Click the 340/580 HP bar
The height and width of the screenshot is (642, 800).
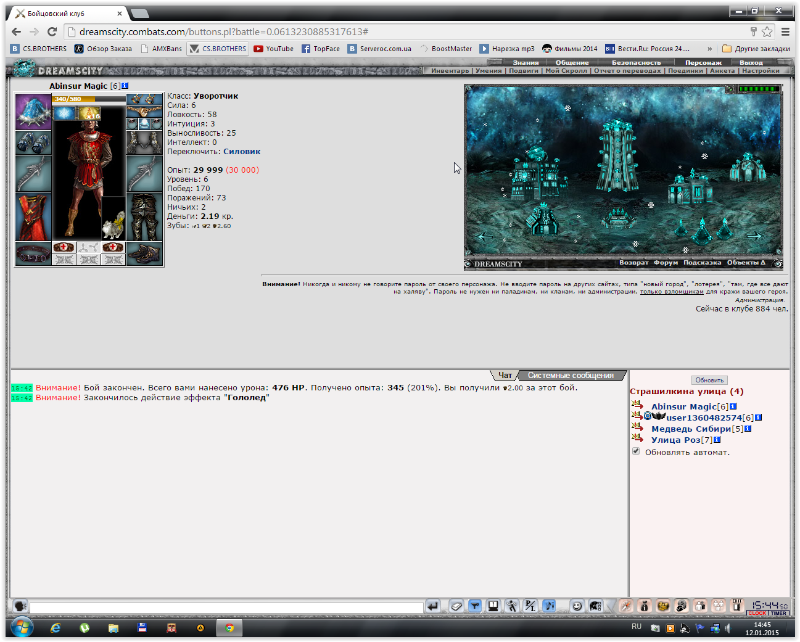89,99
